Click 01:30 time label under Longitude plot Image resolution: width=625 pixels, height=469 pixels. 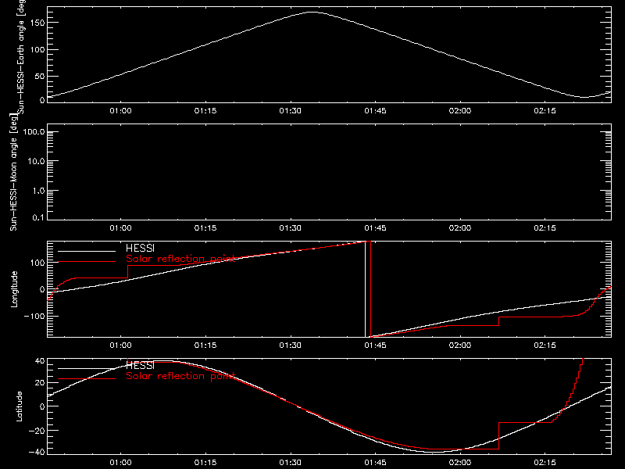(290, 345)
